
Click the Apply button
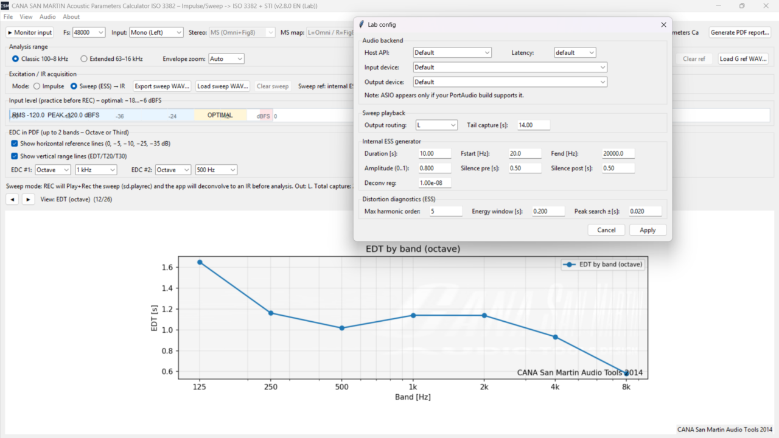[x=648, y=230]
